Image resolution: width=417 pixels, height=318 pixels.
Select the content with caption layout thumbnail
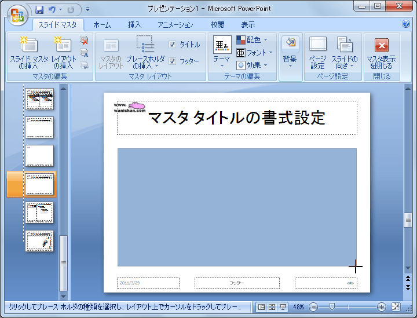pyautogui.click(x=39, y=213)
